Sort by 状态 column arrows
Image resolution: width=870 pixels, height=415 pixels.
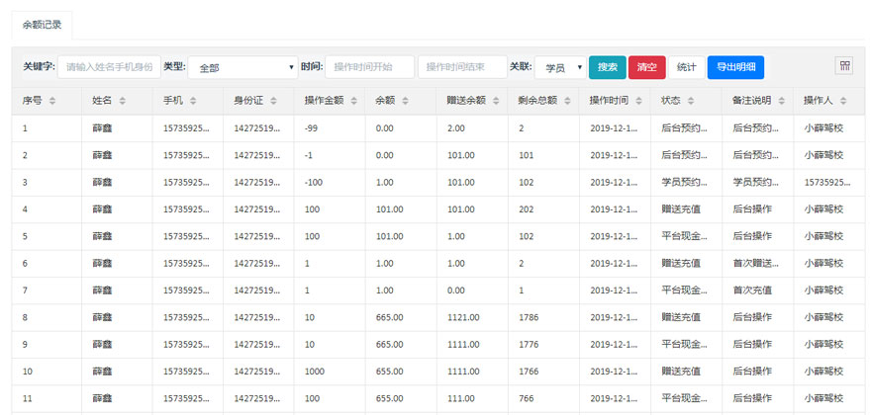(691, 101)
